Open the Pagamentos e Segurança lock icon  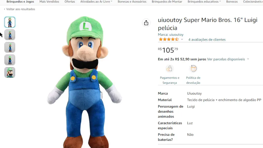coord(169,68)
